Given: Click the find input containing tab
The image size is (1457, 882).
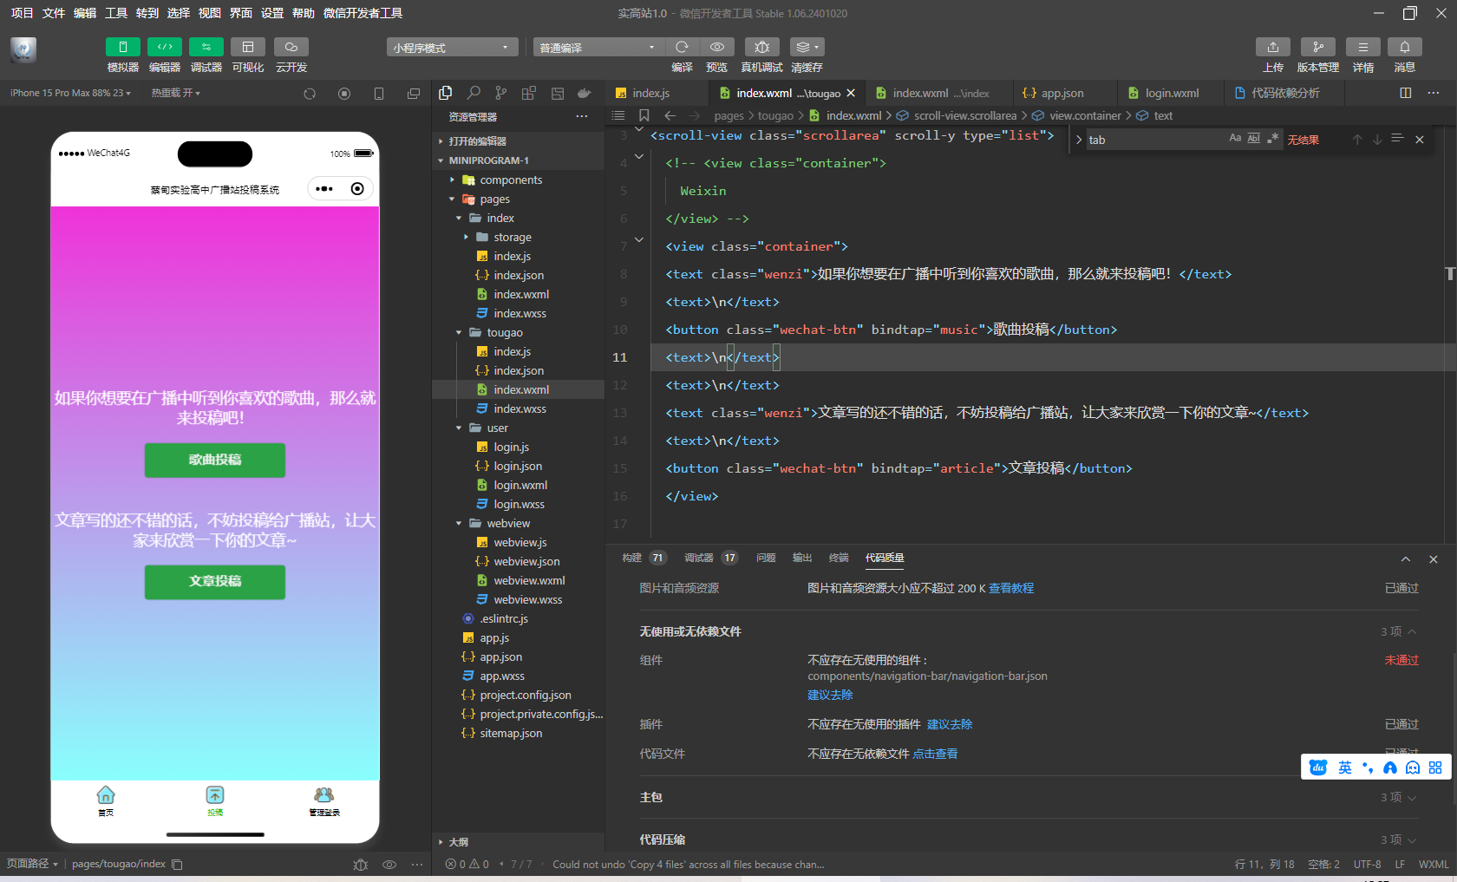Looking at the screenshot, I should (1155, 140).
